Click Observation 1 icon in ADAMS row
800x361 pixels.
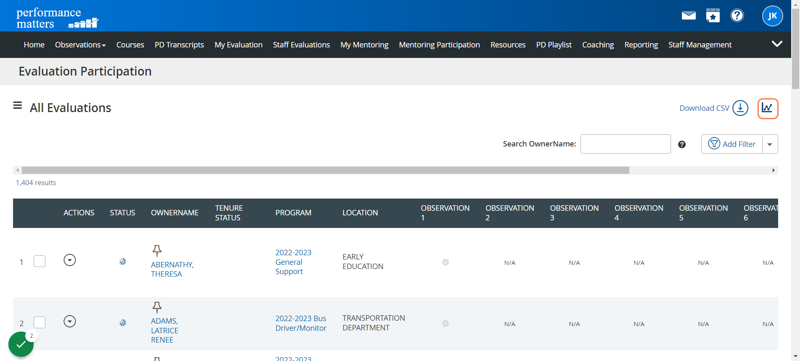pyautogui.click(x=446, y=324)
